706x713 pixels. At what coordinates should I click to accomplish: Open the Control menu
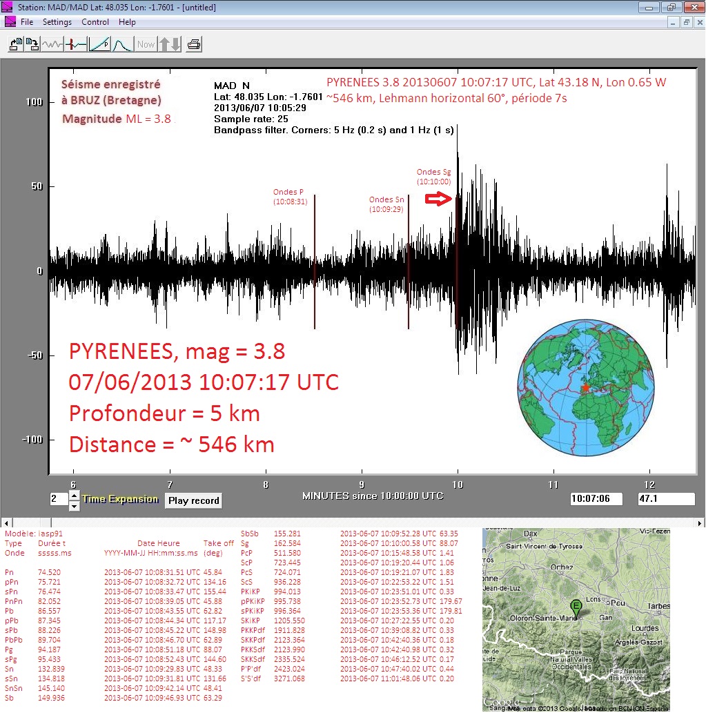[95, 22]
